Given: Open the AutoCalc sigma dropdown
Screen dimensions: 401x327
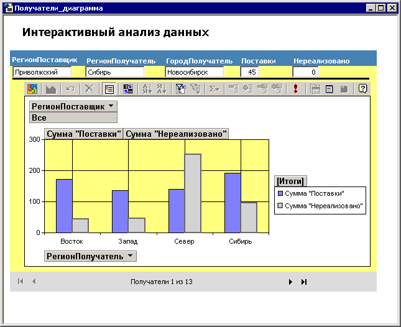Looking at the screenshot, I should point(214,89).
